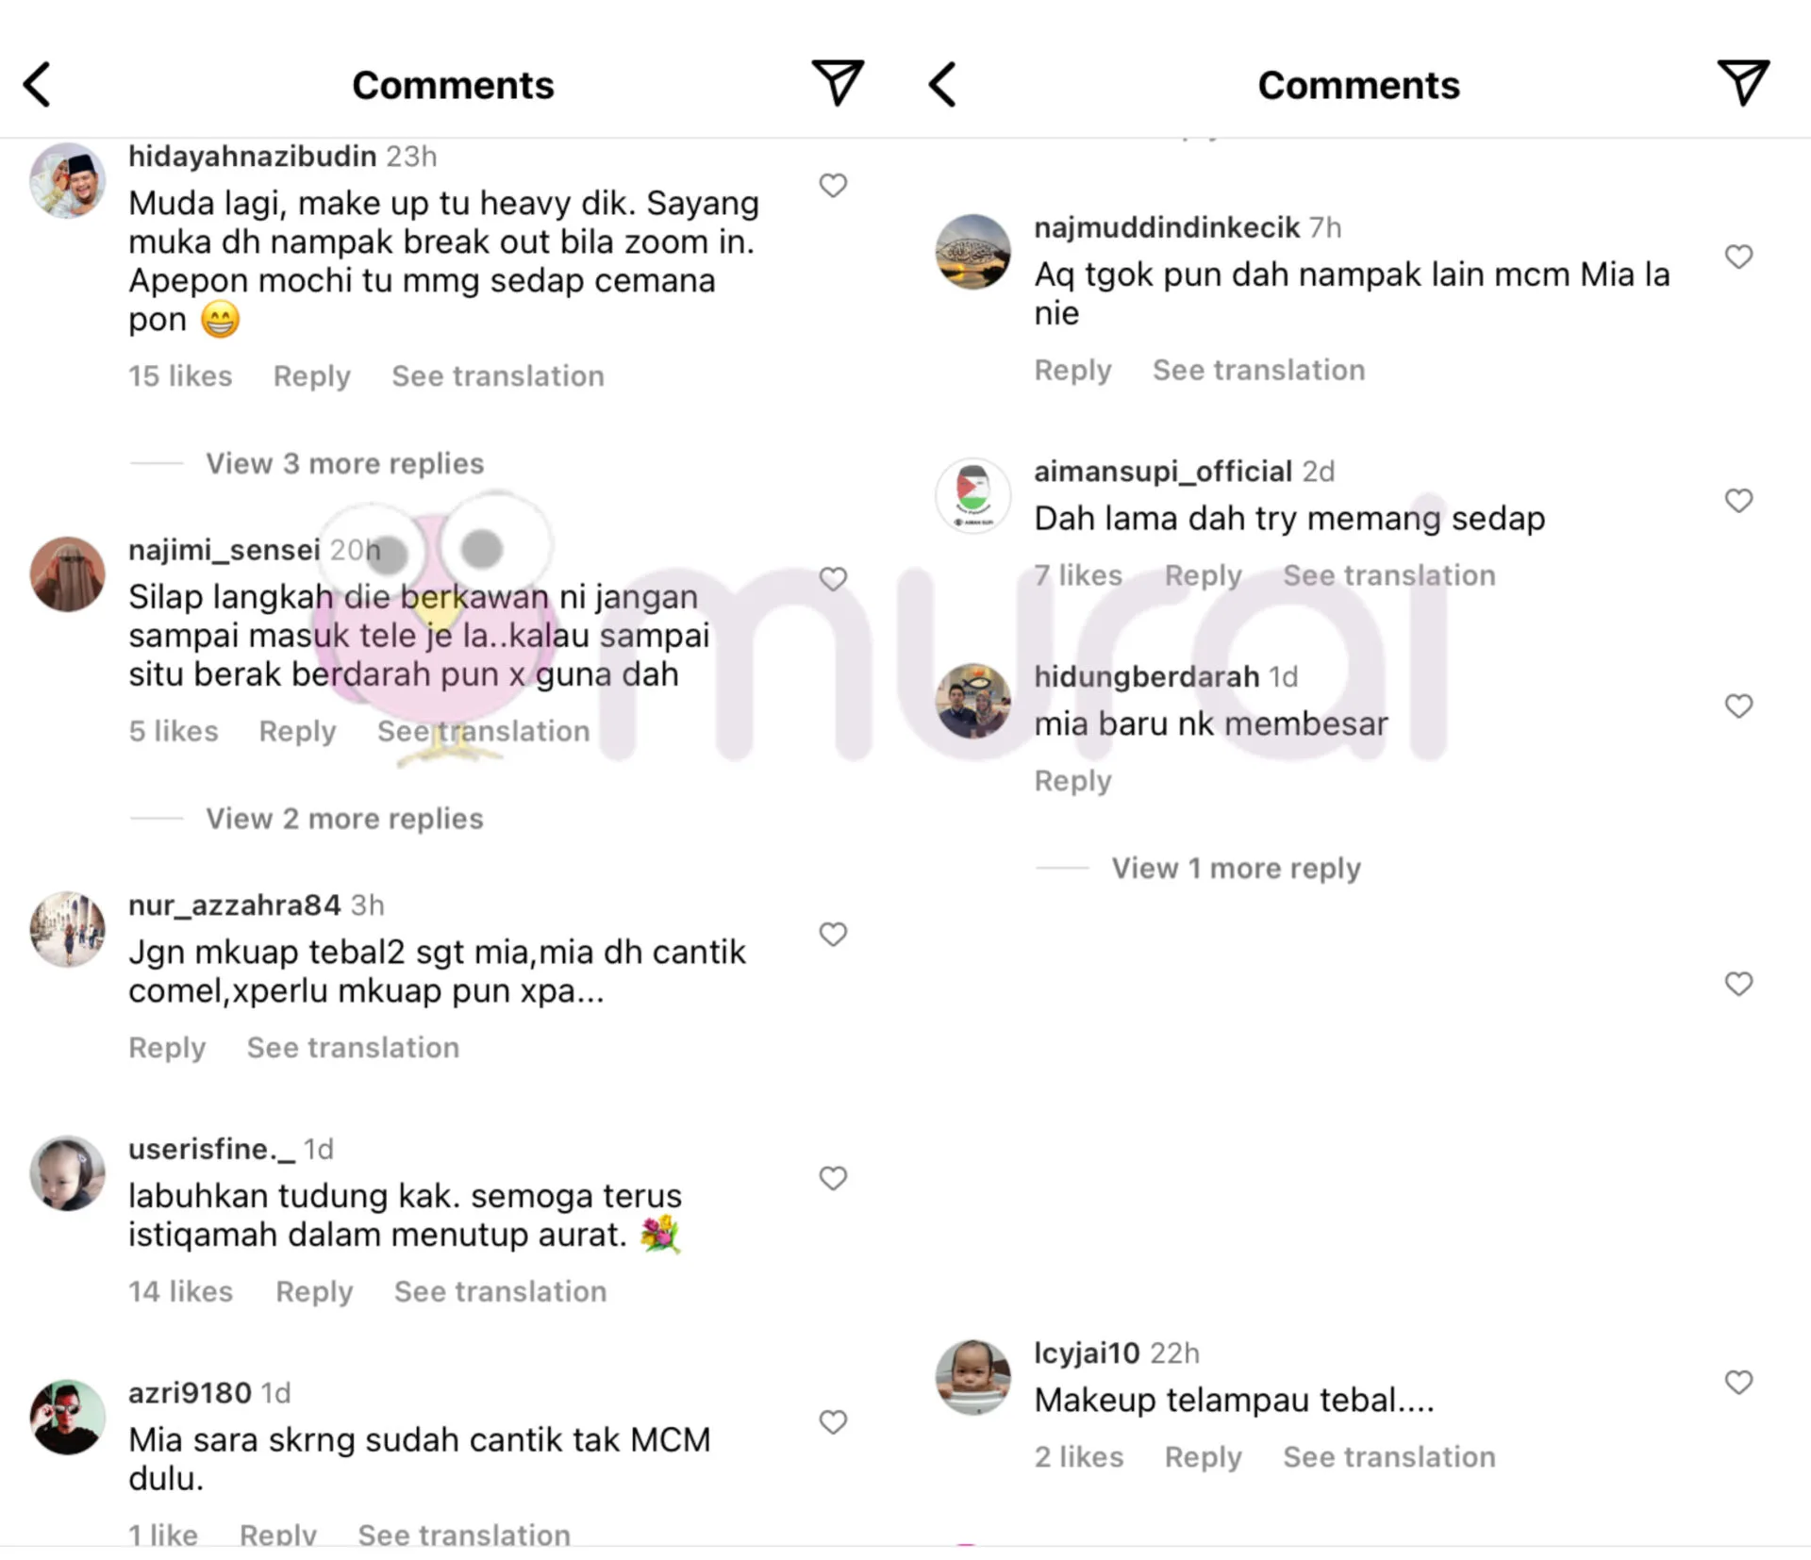Image resolution: width=1811 pixels, height=1560 pixels.
Task: See translation of azri9180's comment
Action: click(x=464, y=1535)
